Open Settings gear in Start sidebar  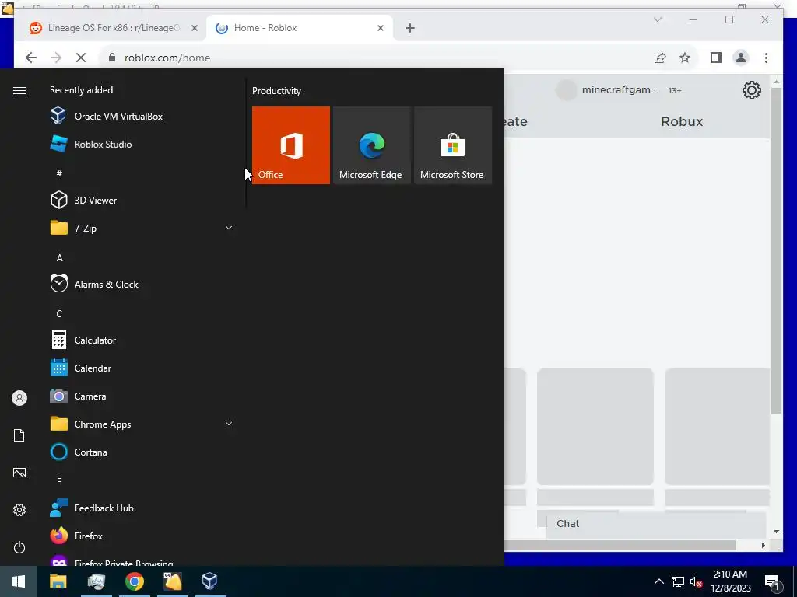[x=19, y=510]
